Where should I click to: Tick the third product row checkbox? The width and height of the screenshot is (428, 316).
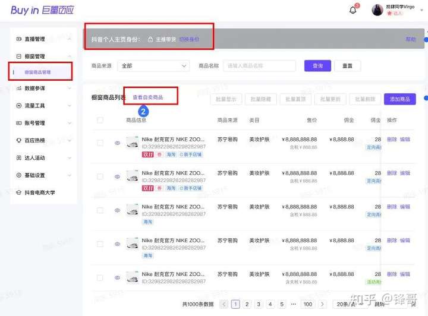100,210
